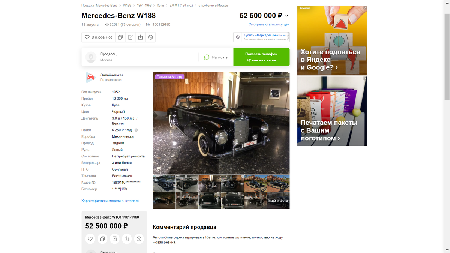Expand price dropdown arrow next to 52 500 000 ₽
The image size is (450, 253).
287,16
